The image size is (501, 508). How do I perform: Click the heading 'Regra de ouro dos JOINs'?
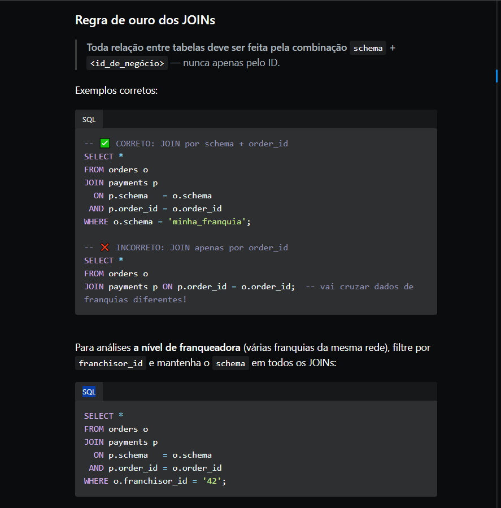tap(145, 20)
